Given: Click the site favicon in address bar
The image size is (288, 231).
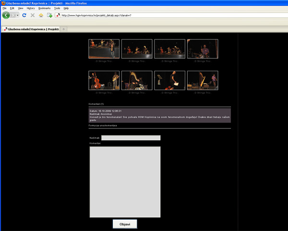Looking at the screenshot, I should coord(58,15).
